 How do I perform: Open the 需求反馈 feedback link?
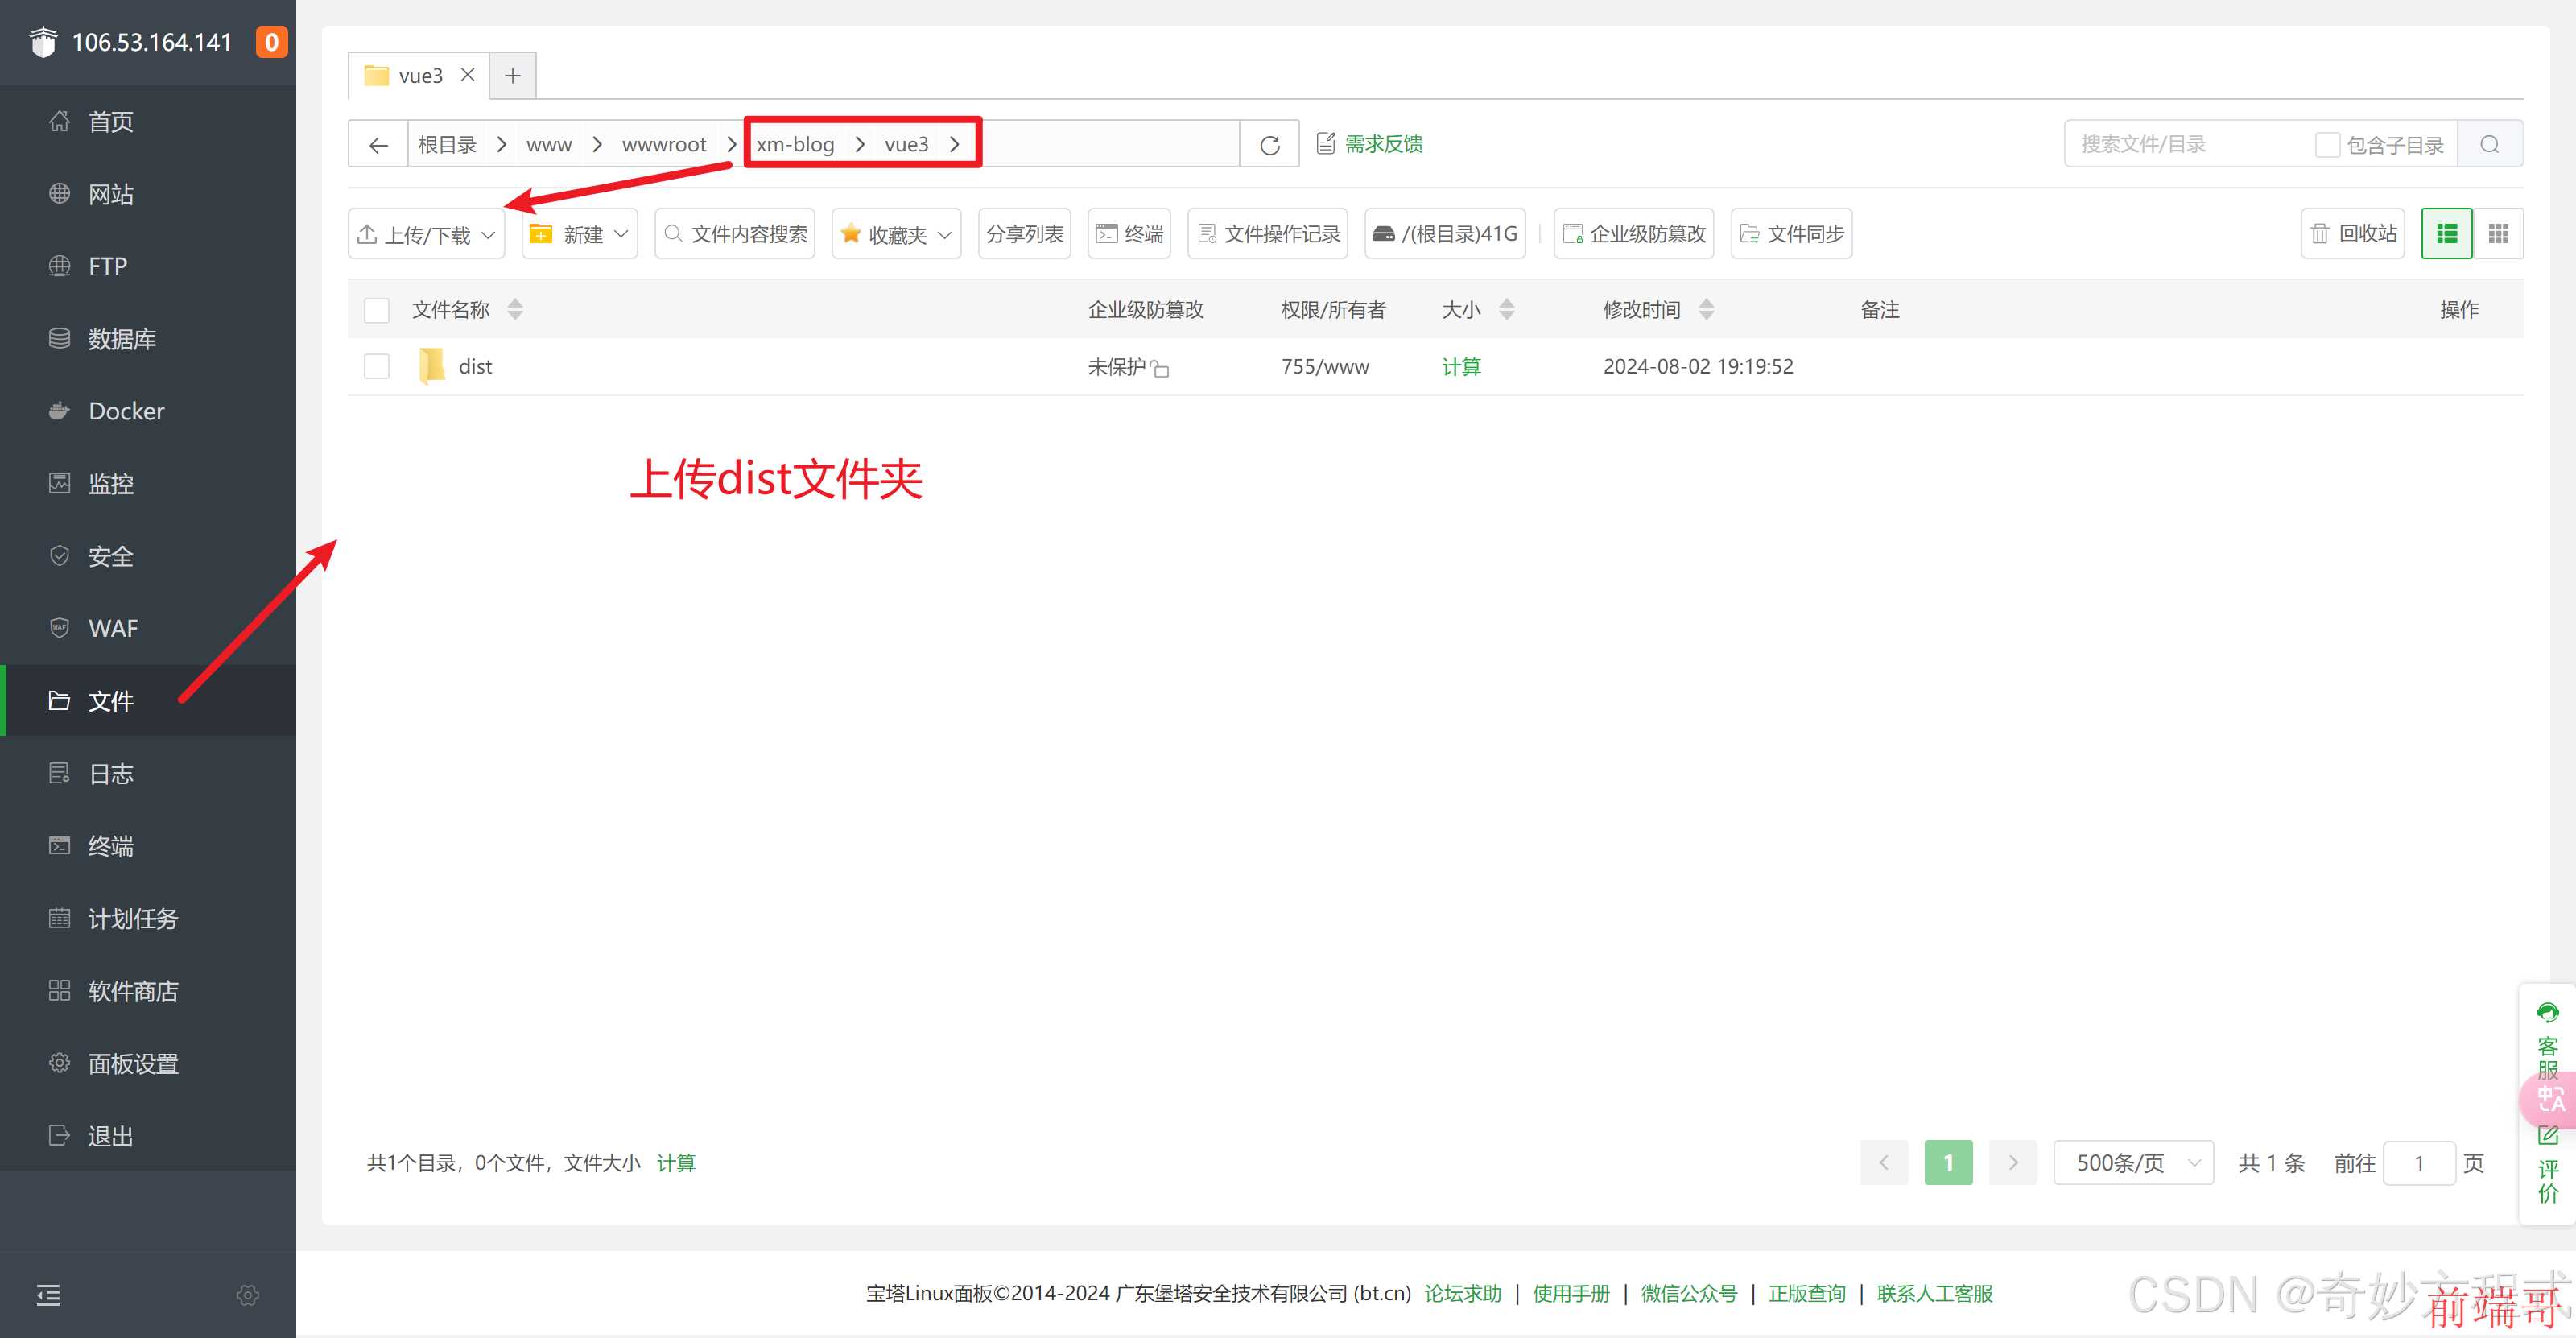click(1369, 144)
